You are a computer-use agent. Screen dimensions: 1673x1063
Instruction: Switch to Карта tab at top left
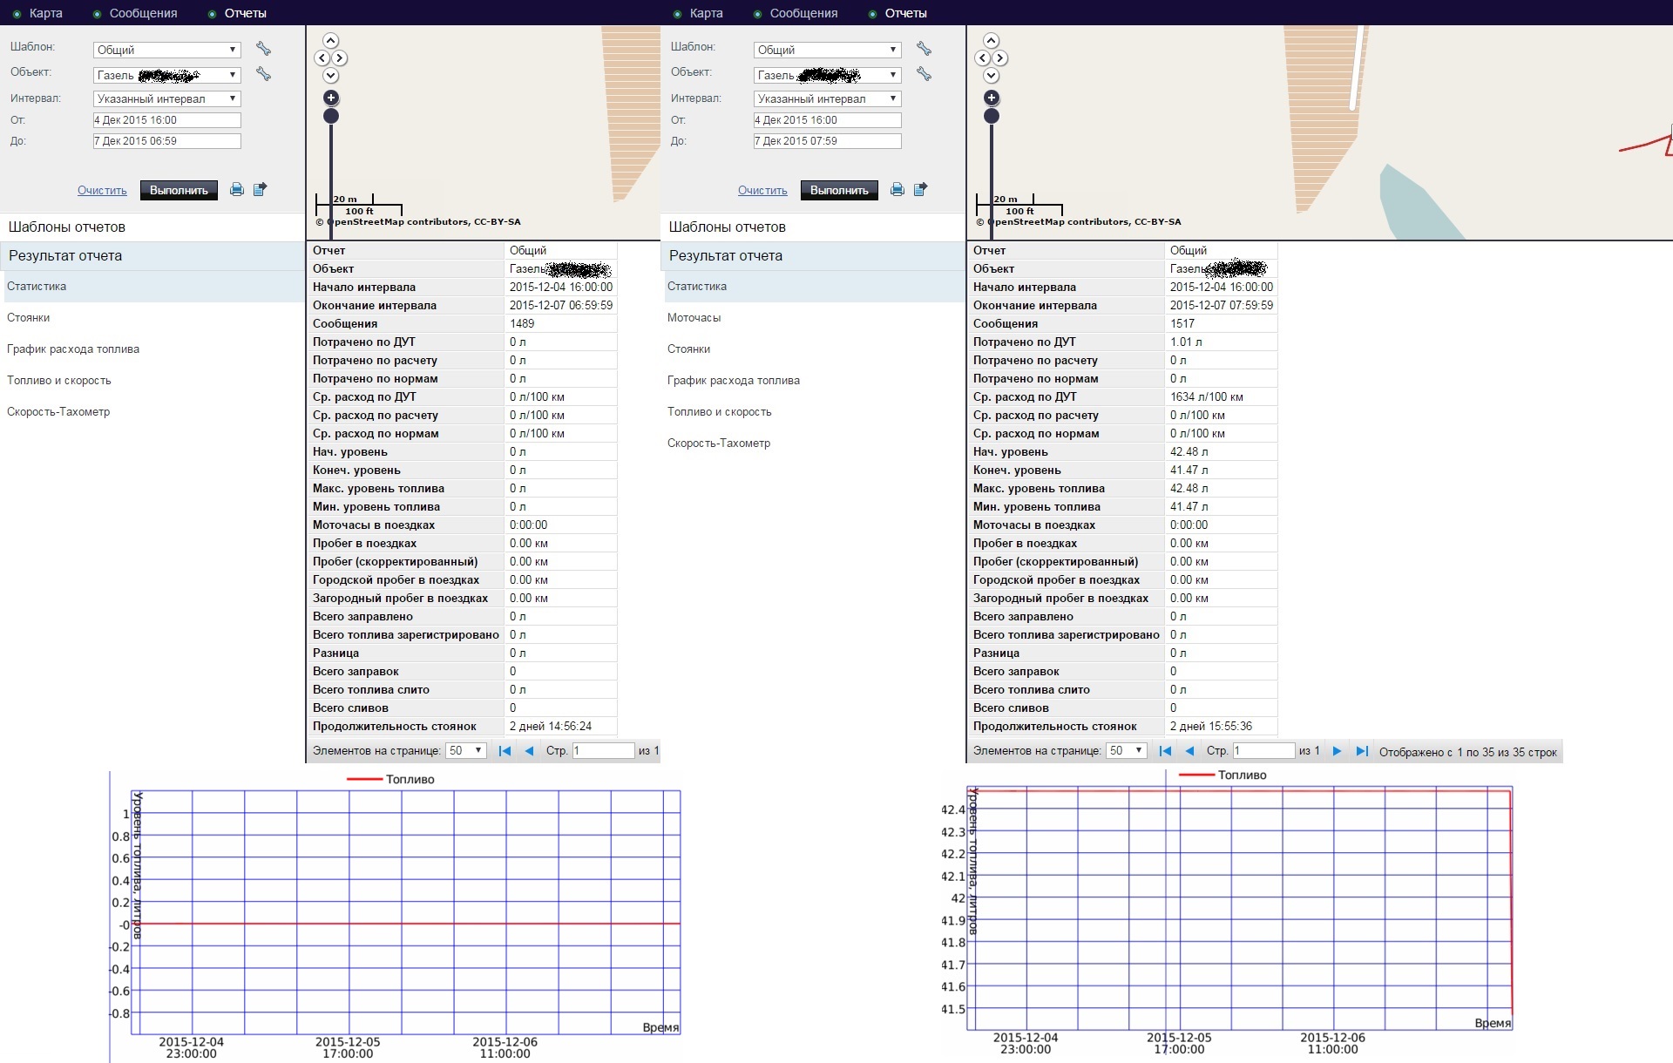coord(45,13)
